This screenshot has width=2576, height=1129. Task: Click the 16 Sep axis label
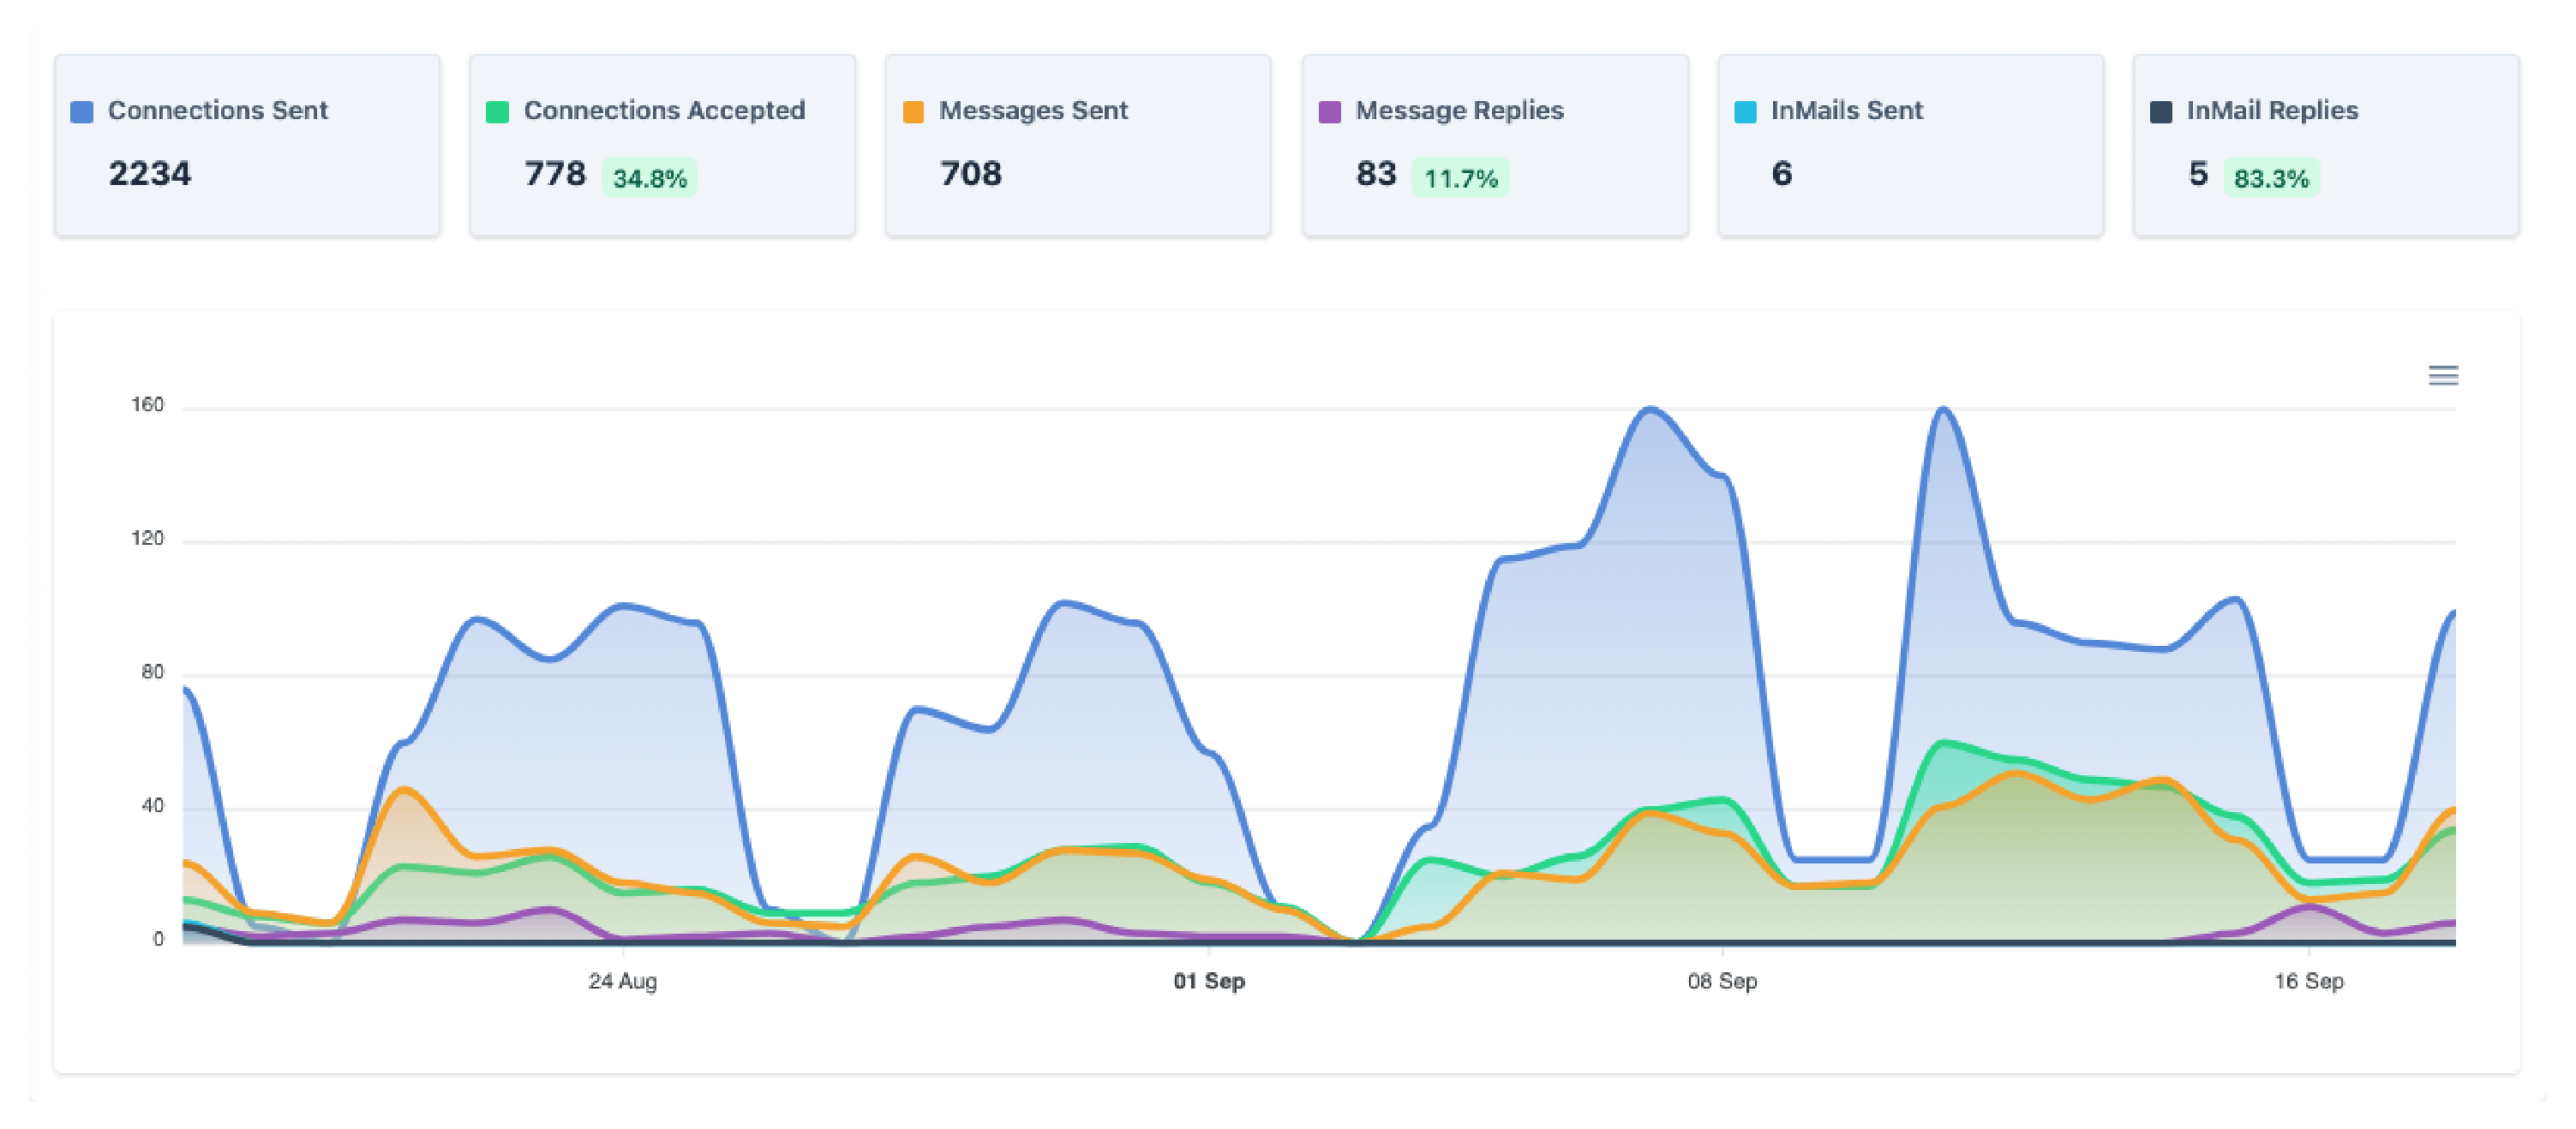(2308, 981)
